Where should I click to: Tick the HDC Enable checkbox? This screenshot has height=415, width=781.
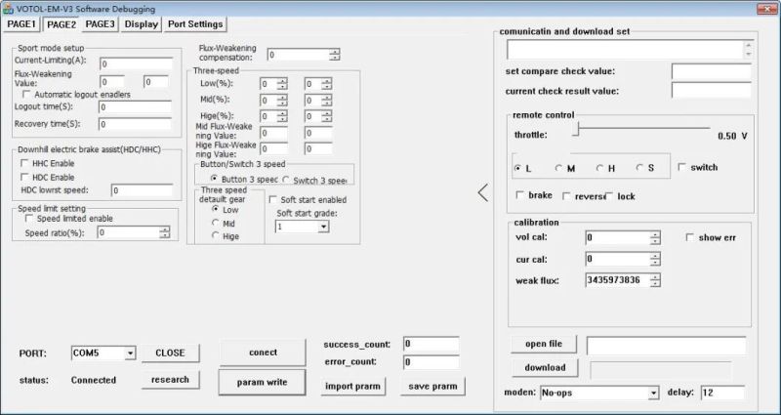coord(24,177)
